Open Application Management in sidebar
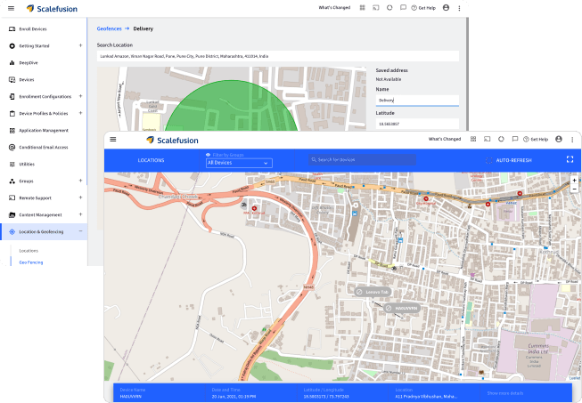 pyautogui.click(x=44, y=131)
